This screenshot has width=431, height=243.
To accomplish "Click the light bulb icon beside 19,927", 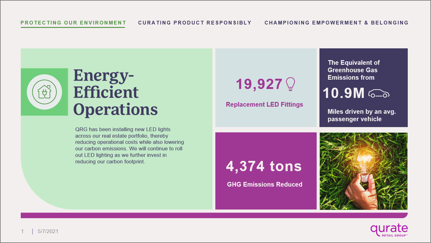I will [290, 84].
